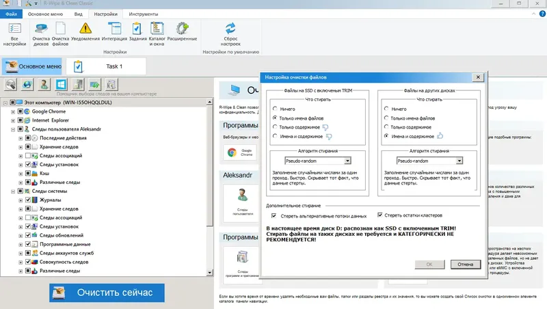Toggle checkbox for Кэш
This screenshot has width=547, height=309.
[28, 174]
